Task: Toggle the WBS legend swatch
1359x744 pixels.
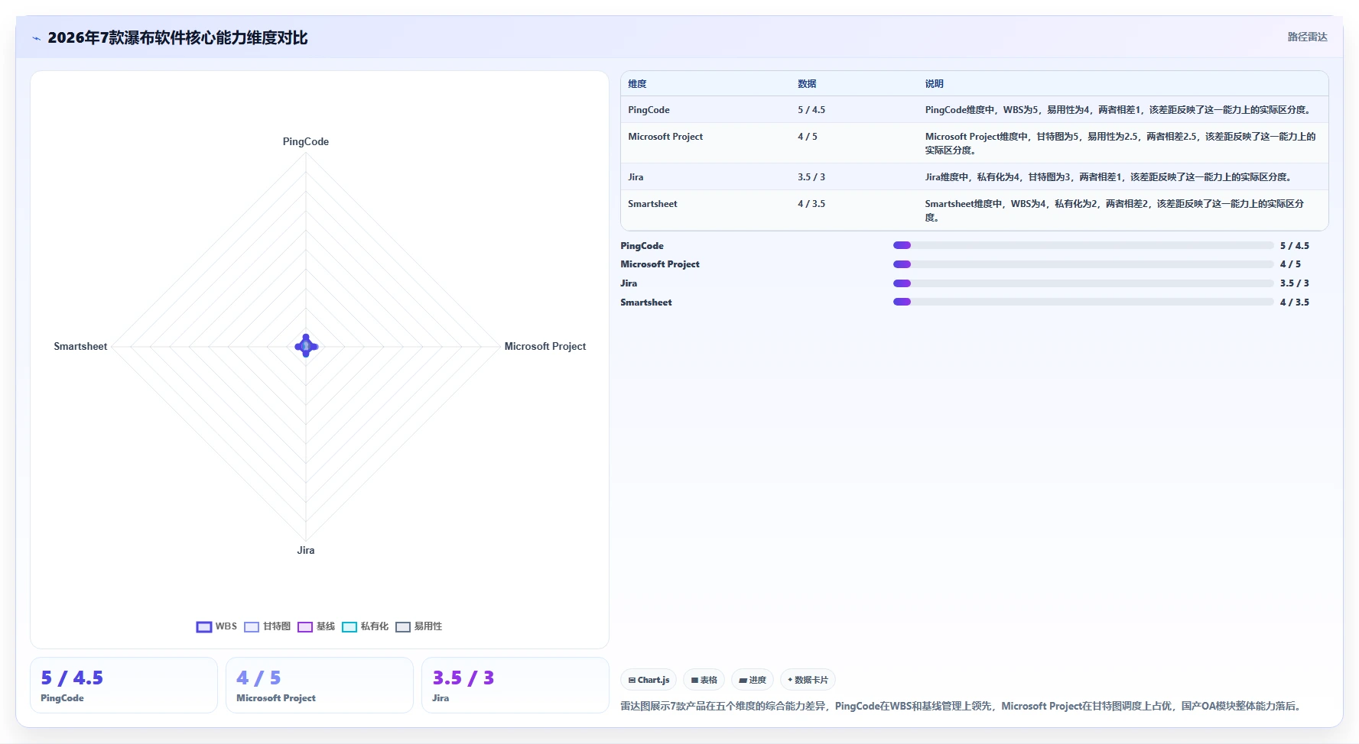Action: pos(204,627)
